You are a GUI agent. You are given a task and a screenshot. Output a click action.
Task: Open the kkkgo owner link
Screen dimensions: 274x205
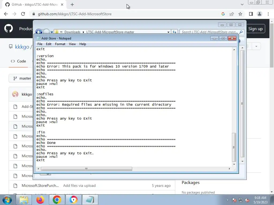point(22,47)
